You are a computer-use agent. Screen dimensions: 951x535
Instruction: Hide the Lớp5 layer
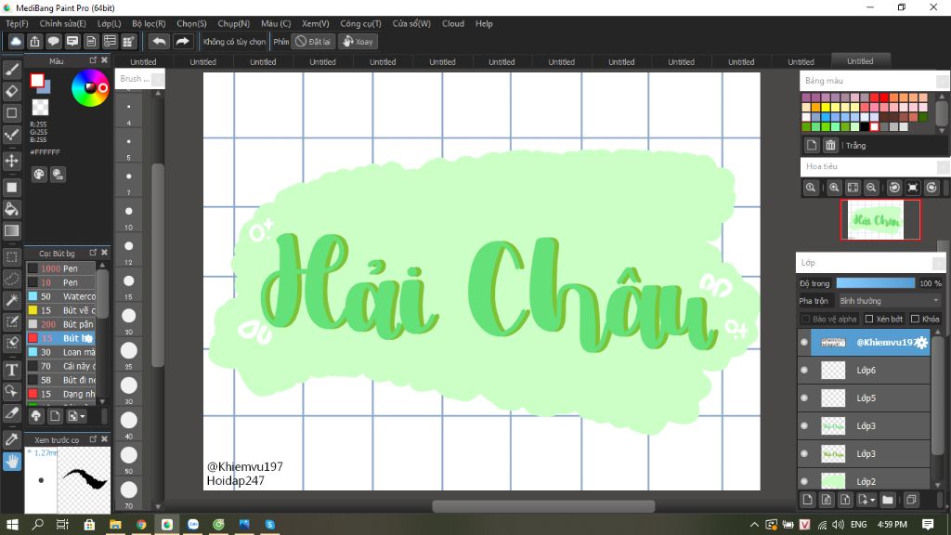coord(804,398)
